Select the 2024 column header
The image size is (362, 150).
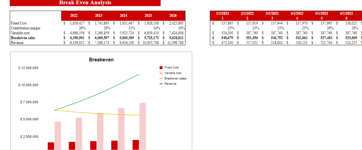[x=124, y=16]
